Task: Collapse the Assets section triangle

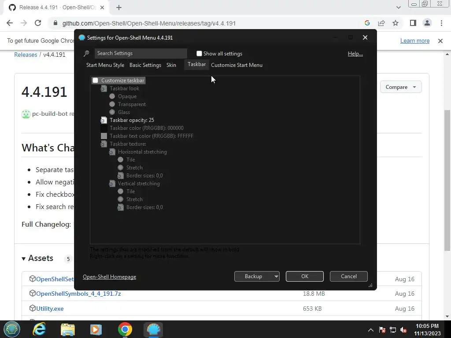Action: (24, 259)
